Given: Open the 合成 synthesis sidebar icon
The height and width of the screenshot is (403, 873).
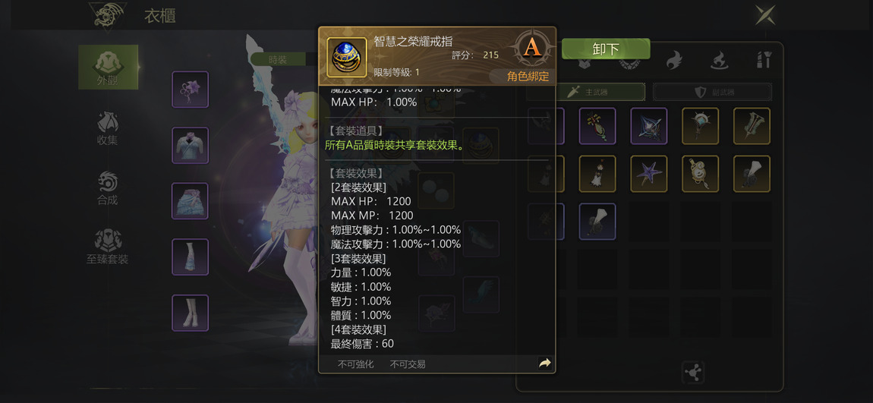Looking at the screenshot, I should (108, 188).
